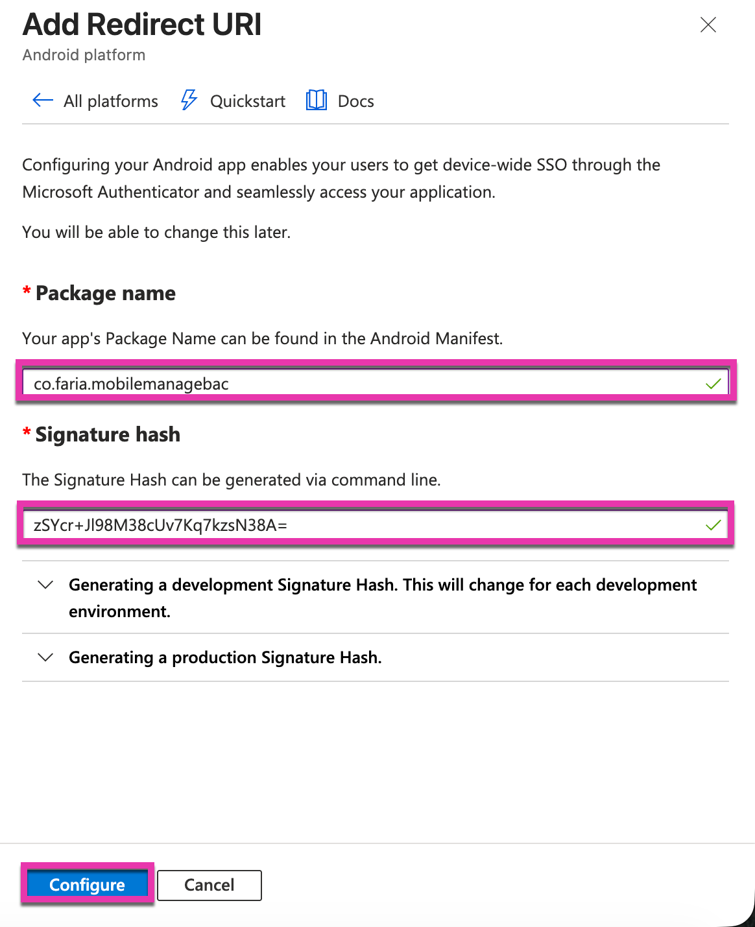This screenshot has height=927, width=755.
Task: Close the Add Redirect URI panel
Action: 708,25
